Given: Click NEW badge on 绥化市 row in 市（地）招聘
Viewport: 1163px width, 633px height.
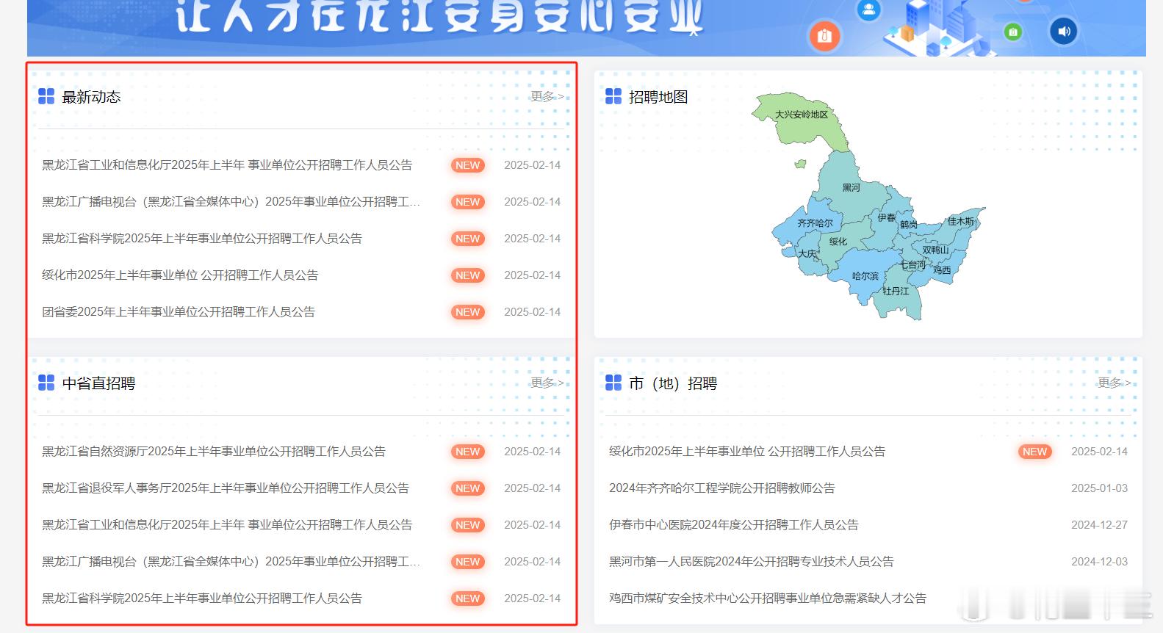Looking at the screenshot, I should 1034,452.
